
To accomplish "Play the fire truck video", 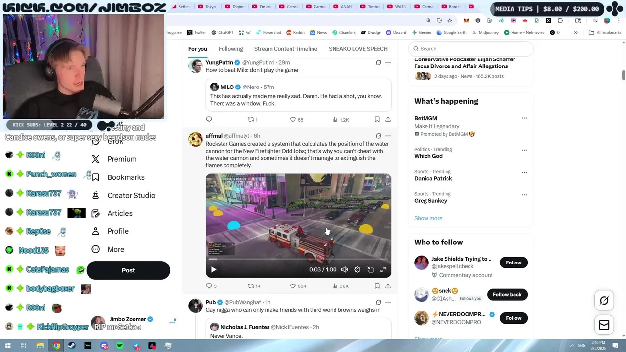I will click(214, 269).
